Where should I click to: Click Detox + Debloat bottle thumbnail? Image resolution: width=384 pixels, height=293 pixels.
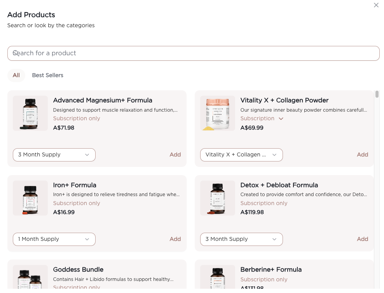(x=218, y=198)
